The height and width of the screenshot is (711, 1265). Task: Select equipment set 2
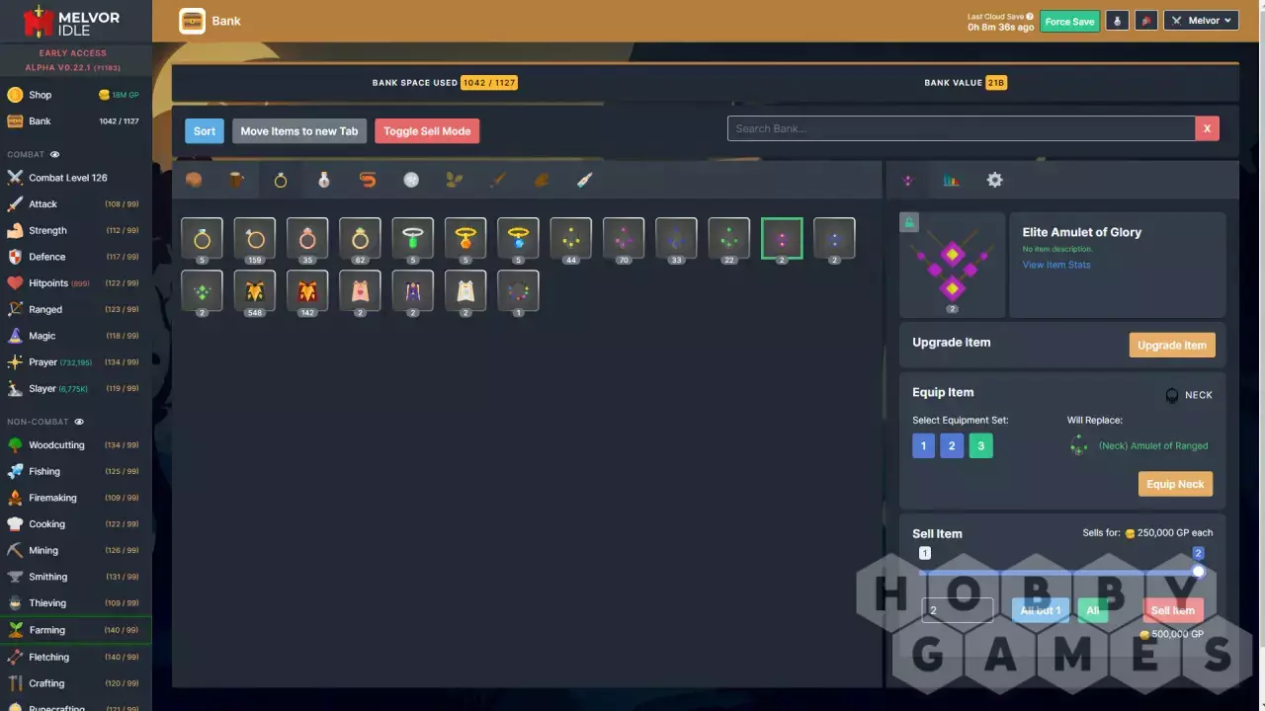click(x=952, y=445)
